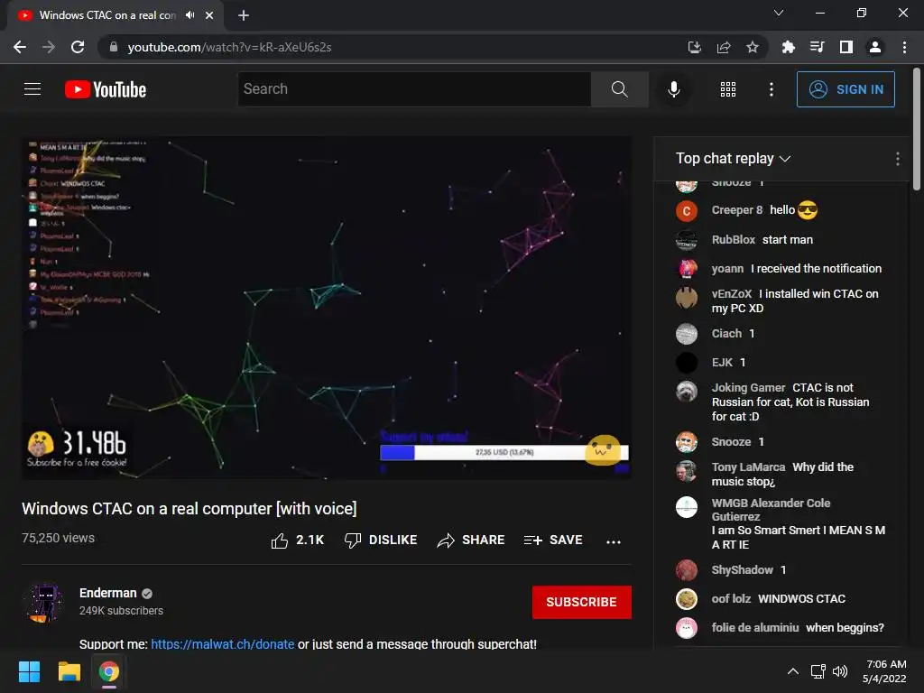Start voice search with microphone icon
The height and width of the screenshot is (693, 924).
673,89
